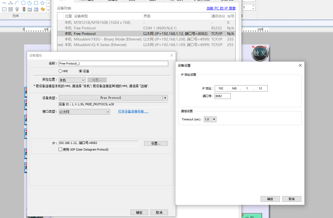333x218 pixels.
Task: Enable 使用 UDP checkbox
Action: 60,149
